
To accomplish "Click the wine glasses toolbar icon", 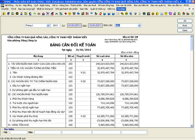I will click(74, 14).
